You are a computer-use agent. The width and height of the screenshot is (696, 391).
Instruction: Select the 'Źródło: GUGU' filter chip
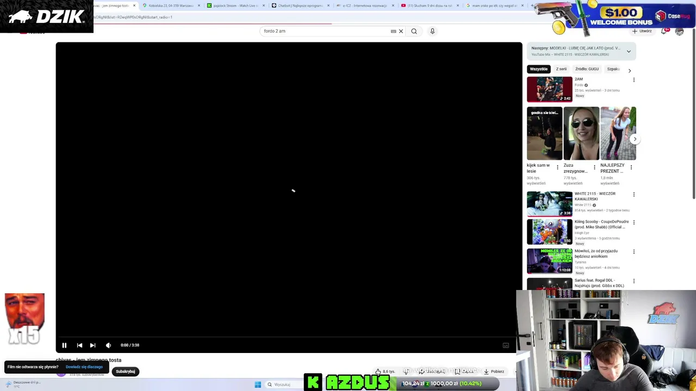click(587, 69)
